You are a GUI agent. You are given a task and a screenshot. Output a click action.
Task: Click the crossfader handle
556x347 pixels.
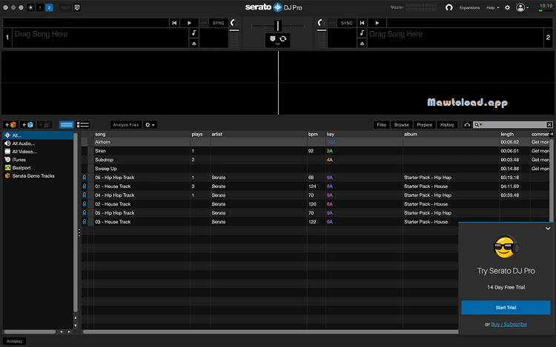[x=278, y=25]
